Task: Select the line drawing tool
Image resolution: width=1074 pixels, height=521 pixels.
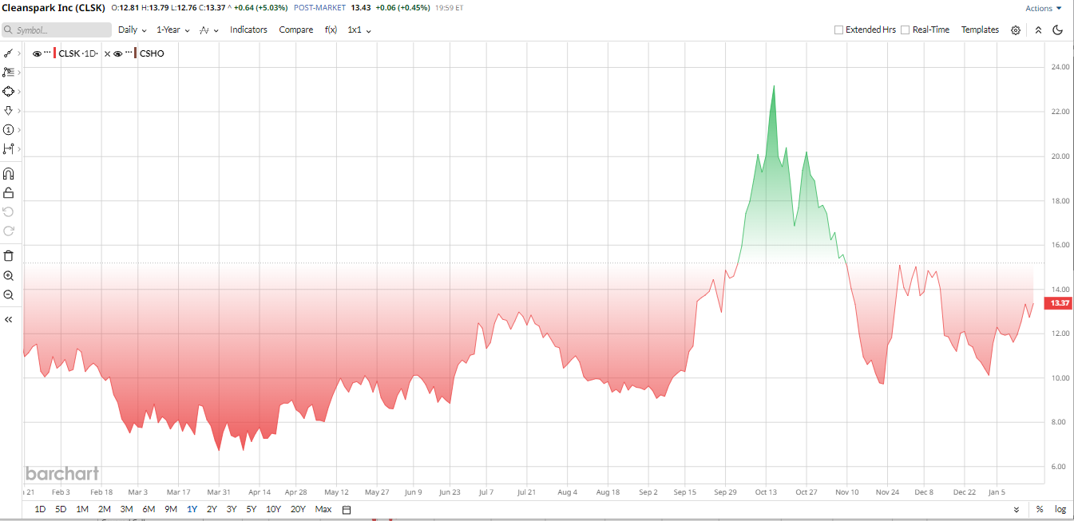Action: 8,53
